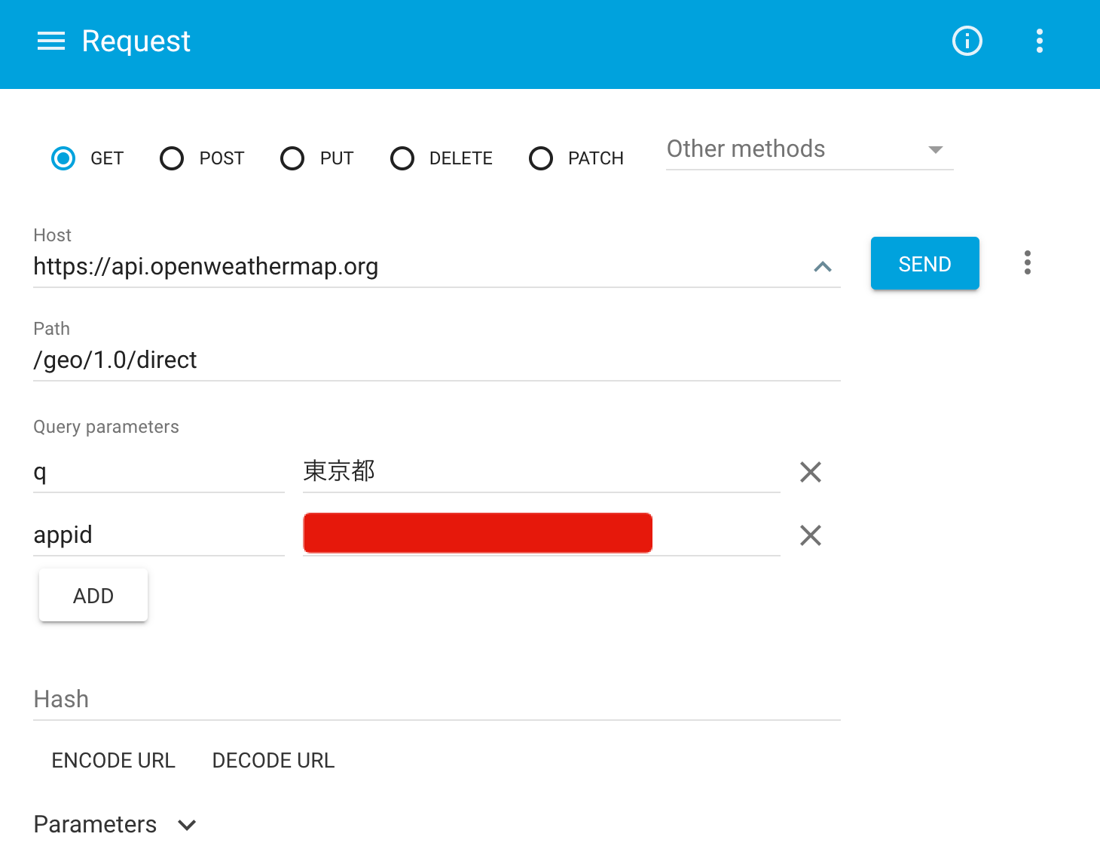Remove the q query parameter

tap(810, 472)
